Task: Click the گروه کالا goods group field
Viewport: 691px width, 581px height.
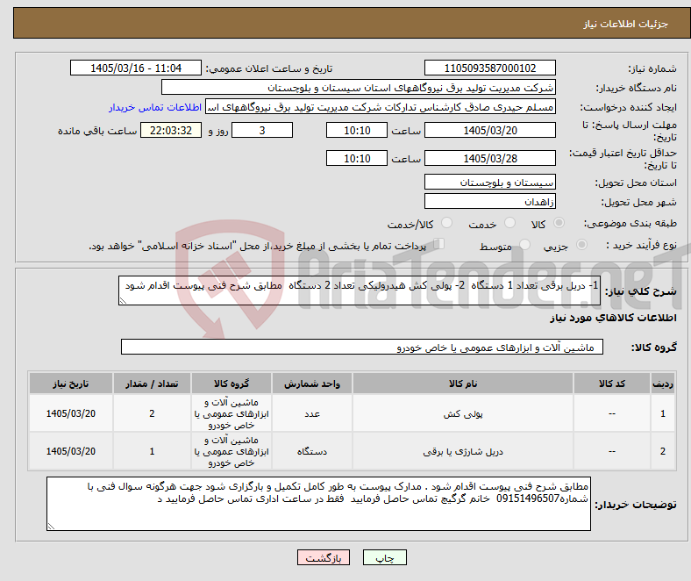Action: pos(362,348)
